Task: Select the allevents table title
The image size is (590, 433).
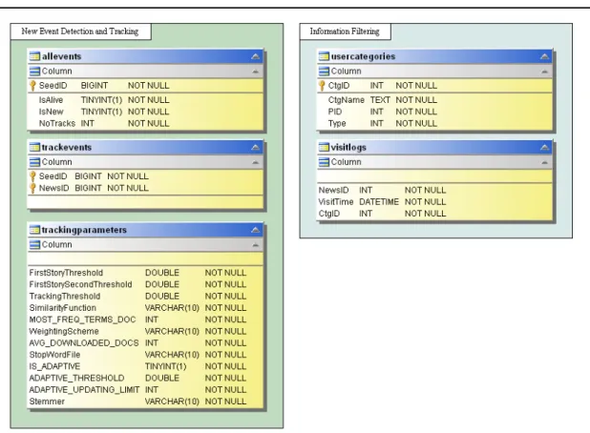Action: [x=61, y=56]
